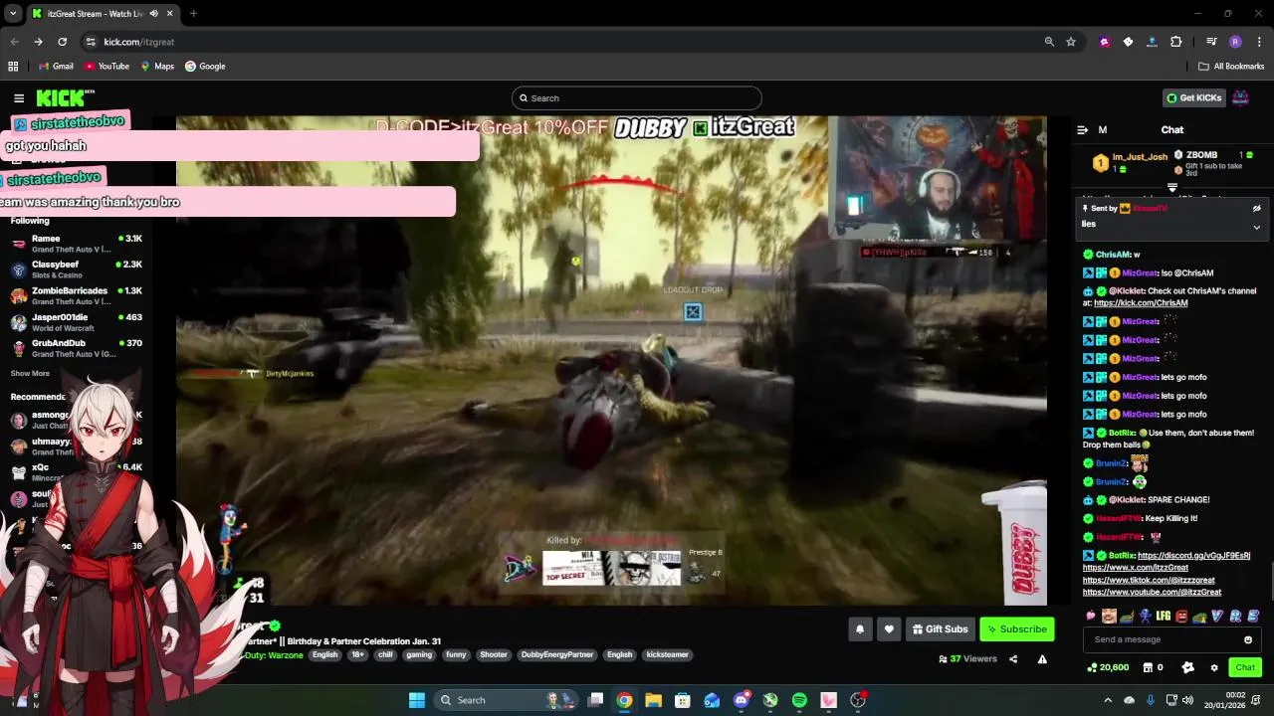Reload the page

pos(62,42)
